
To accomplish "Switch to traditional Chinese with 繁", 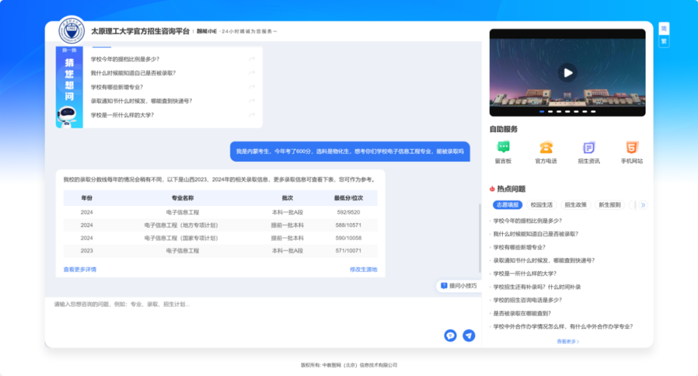I will coord(664,41).
